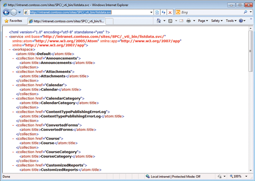Screen dimensions: 255x181
Task: Print the page with printer icon
Action: (x=189, y=21)
